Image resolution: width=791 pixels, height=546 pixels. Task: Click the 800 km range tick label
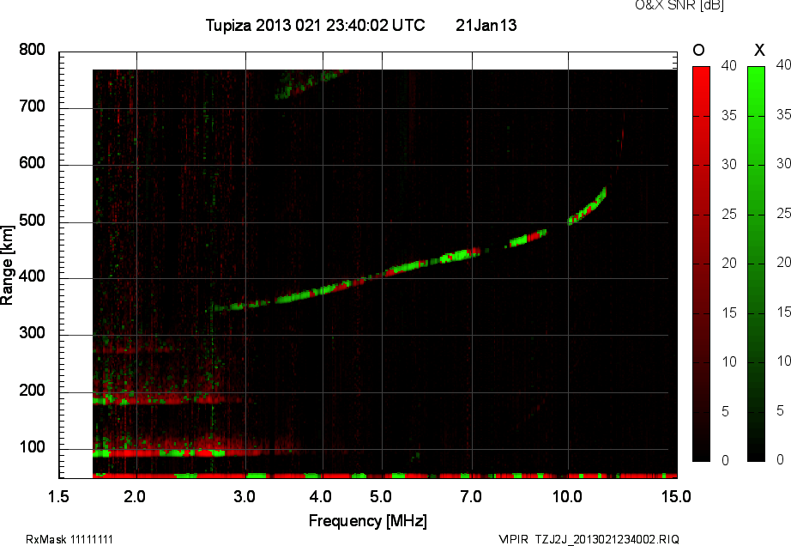point(33,50)
